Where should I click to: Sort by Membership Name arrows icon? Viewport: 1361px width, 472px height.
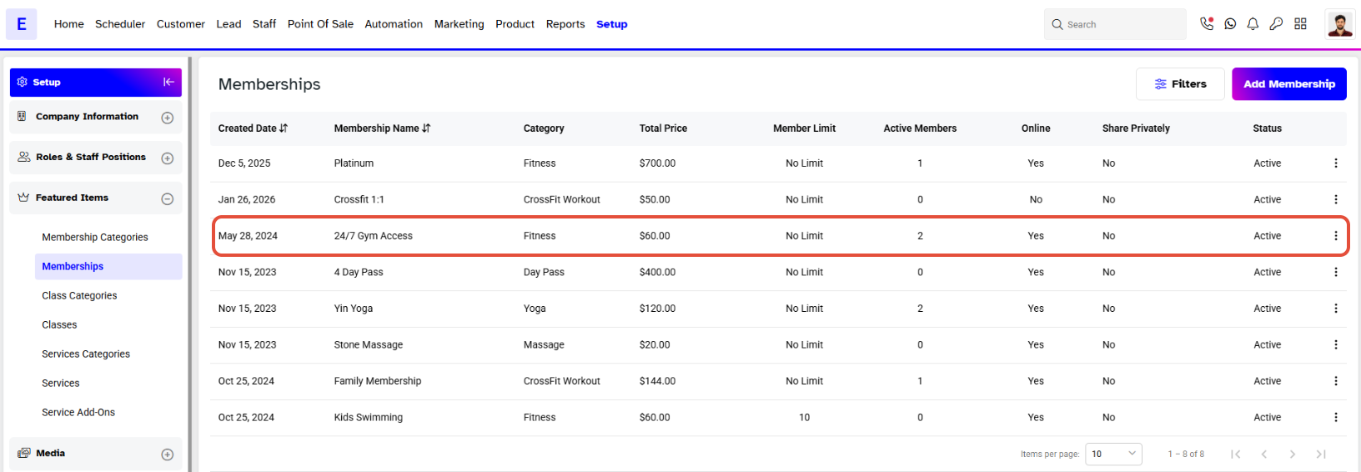tap(426, 128)
